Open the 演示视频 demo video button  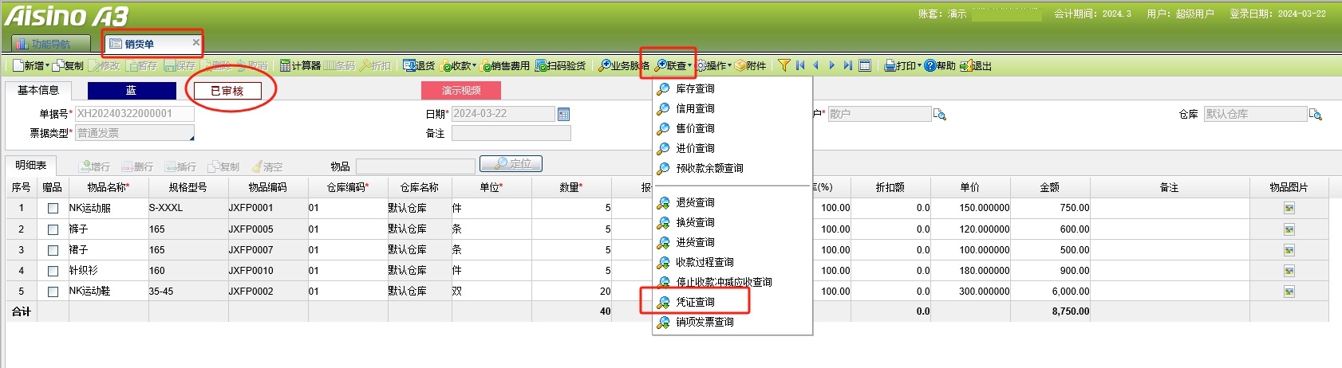tap(461, 91)
